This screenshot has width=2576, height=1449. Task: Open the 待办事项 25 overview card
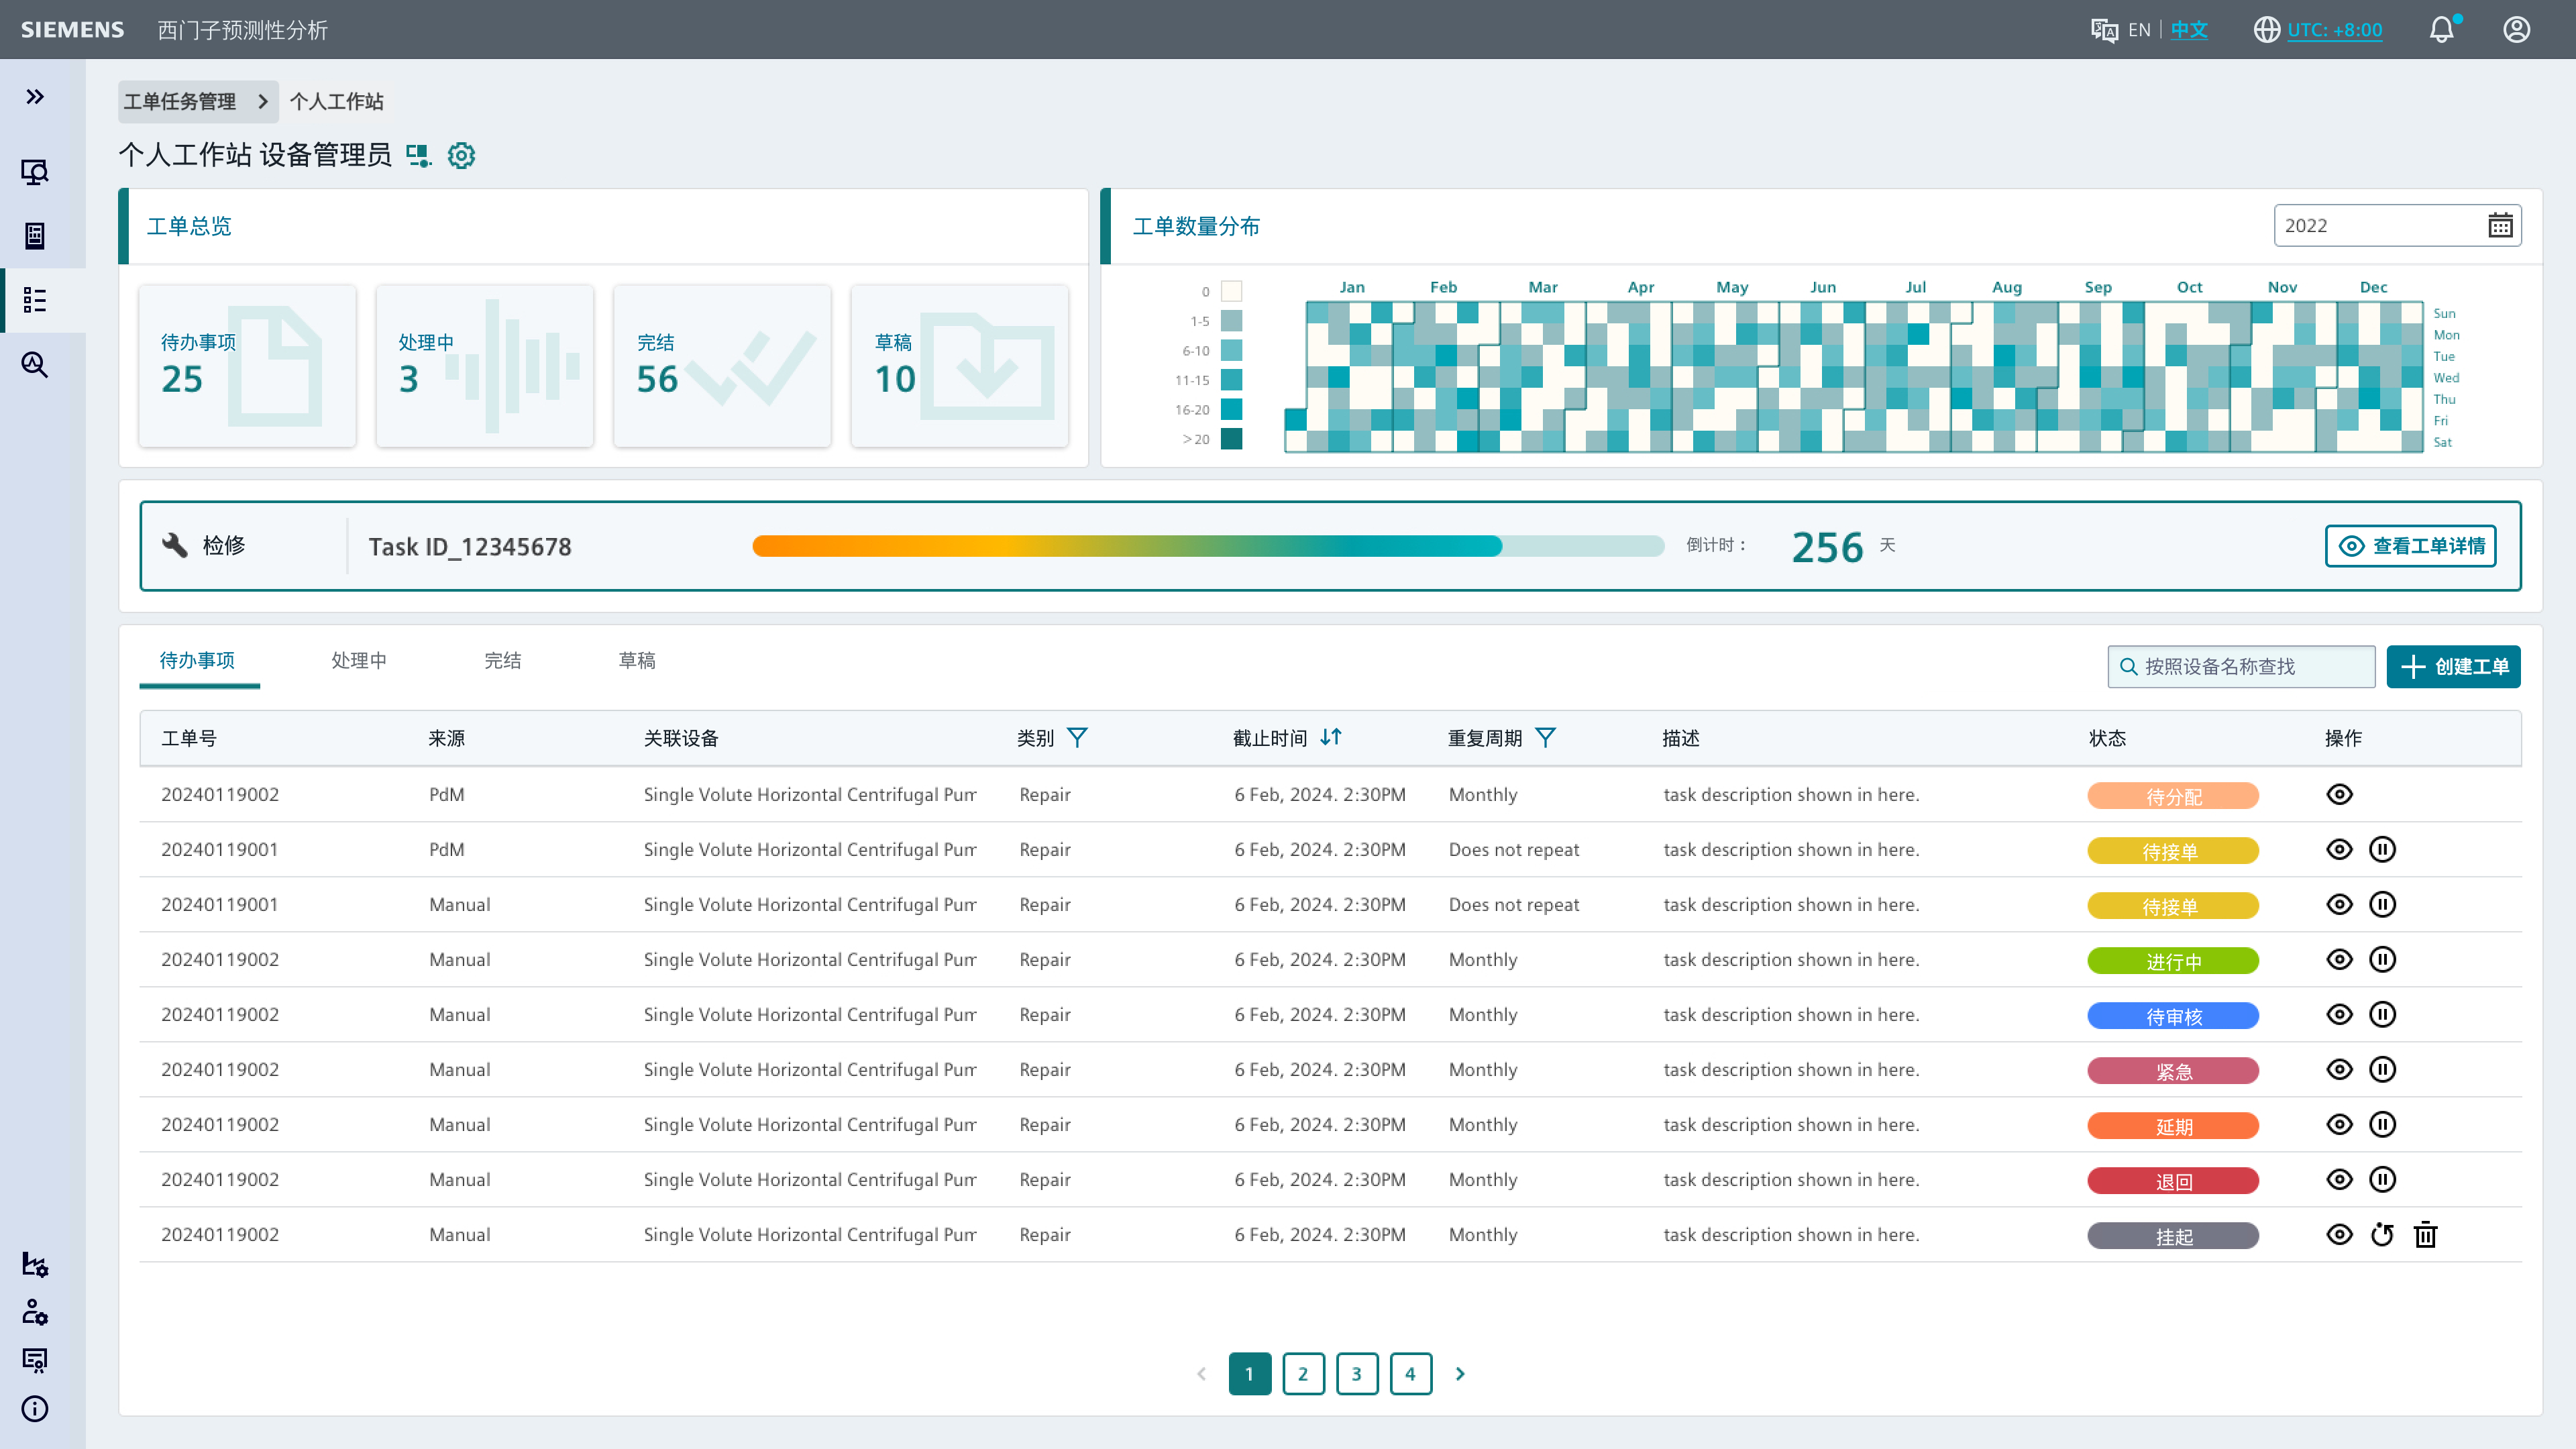tap(247, 365)
